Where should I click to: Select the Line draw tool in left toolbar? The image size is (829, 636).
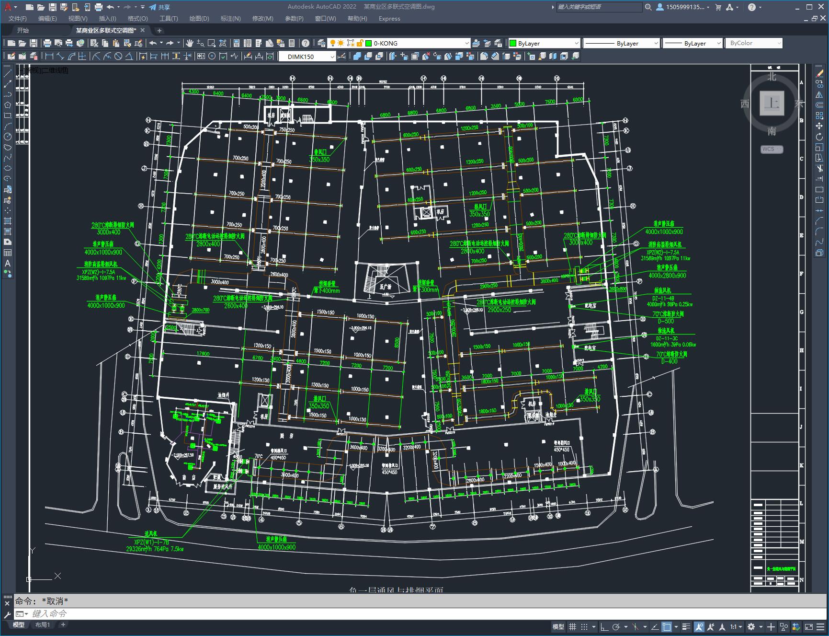[x=8, y=73]
